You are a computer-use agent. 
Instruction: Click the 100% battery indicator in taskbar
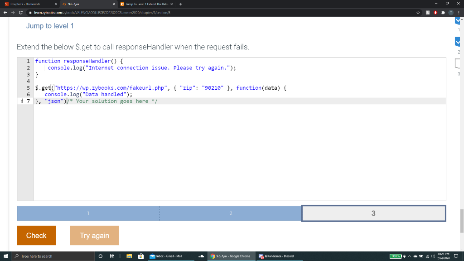point(395,256)
